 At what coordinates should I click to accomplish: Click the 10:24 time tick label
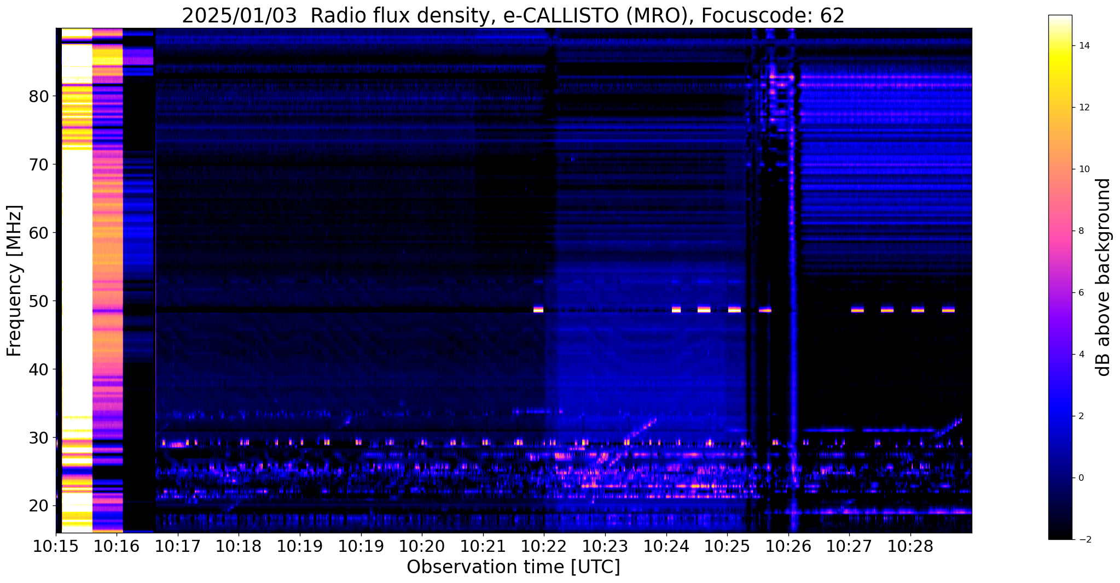[x=666, y=546]
